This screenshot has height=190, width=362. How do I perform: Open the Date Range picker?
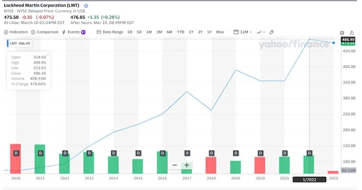110,32
